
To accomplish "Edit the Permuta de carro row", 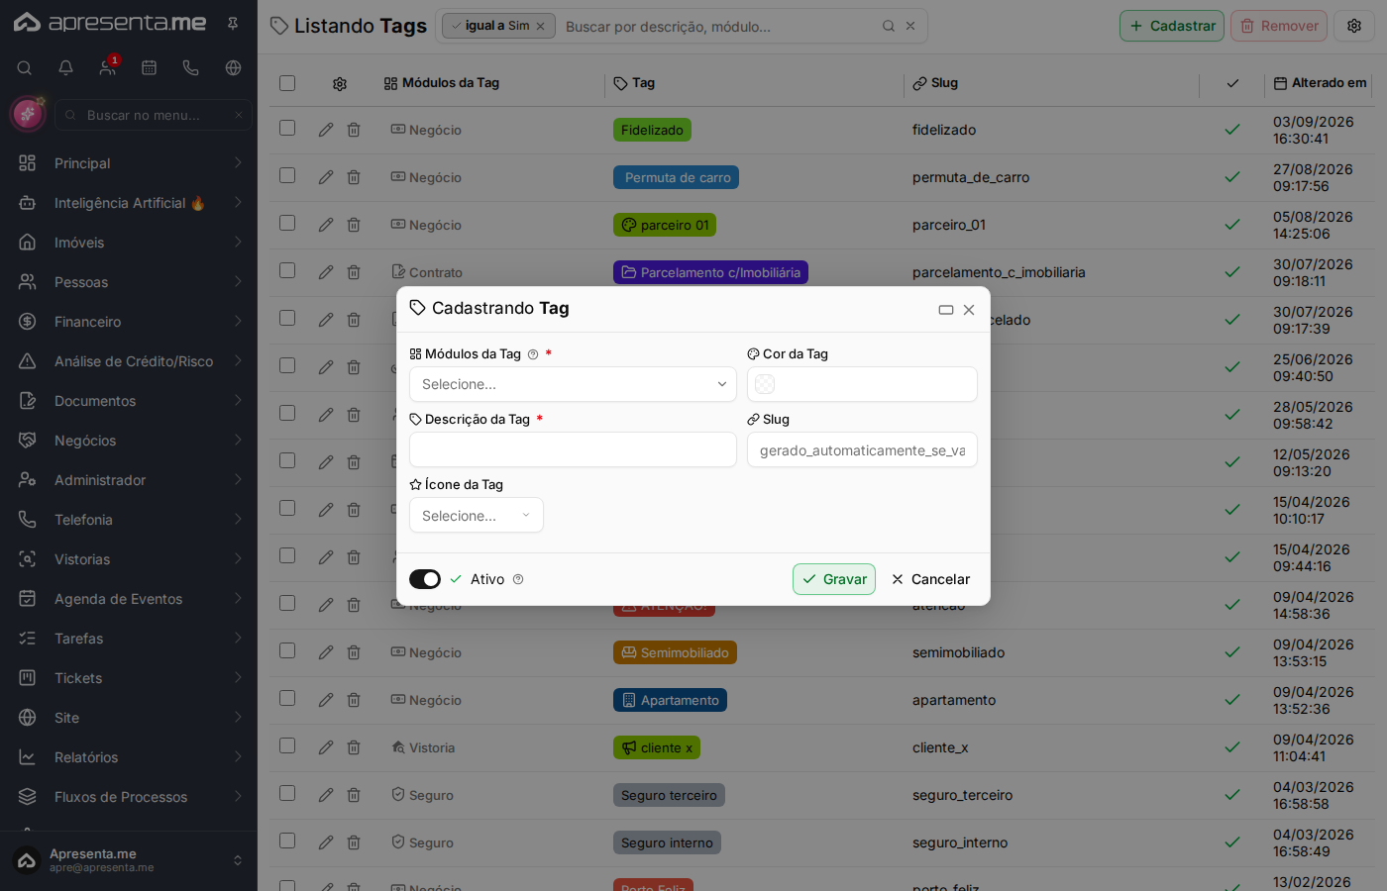I will tap(326, 177).
